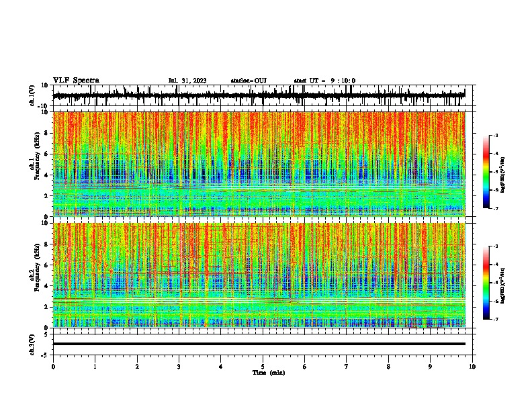Viewport: 532px width, 411px height.
Task: Click the time axis tick label 0
Action: click(53, 367)
